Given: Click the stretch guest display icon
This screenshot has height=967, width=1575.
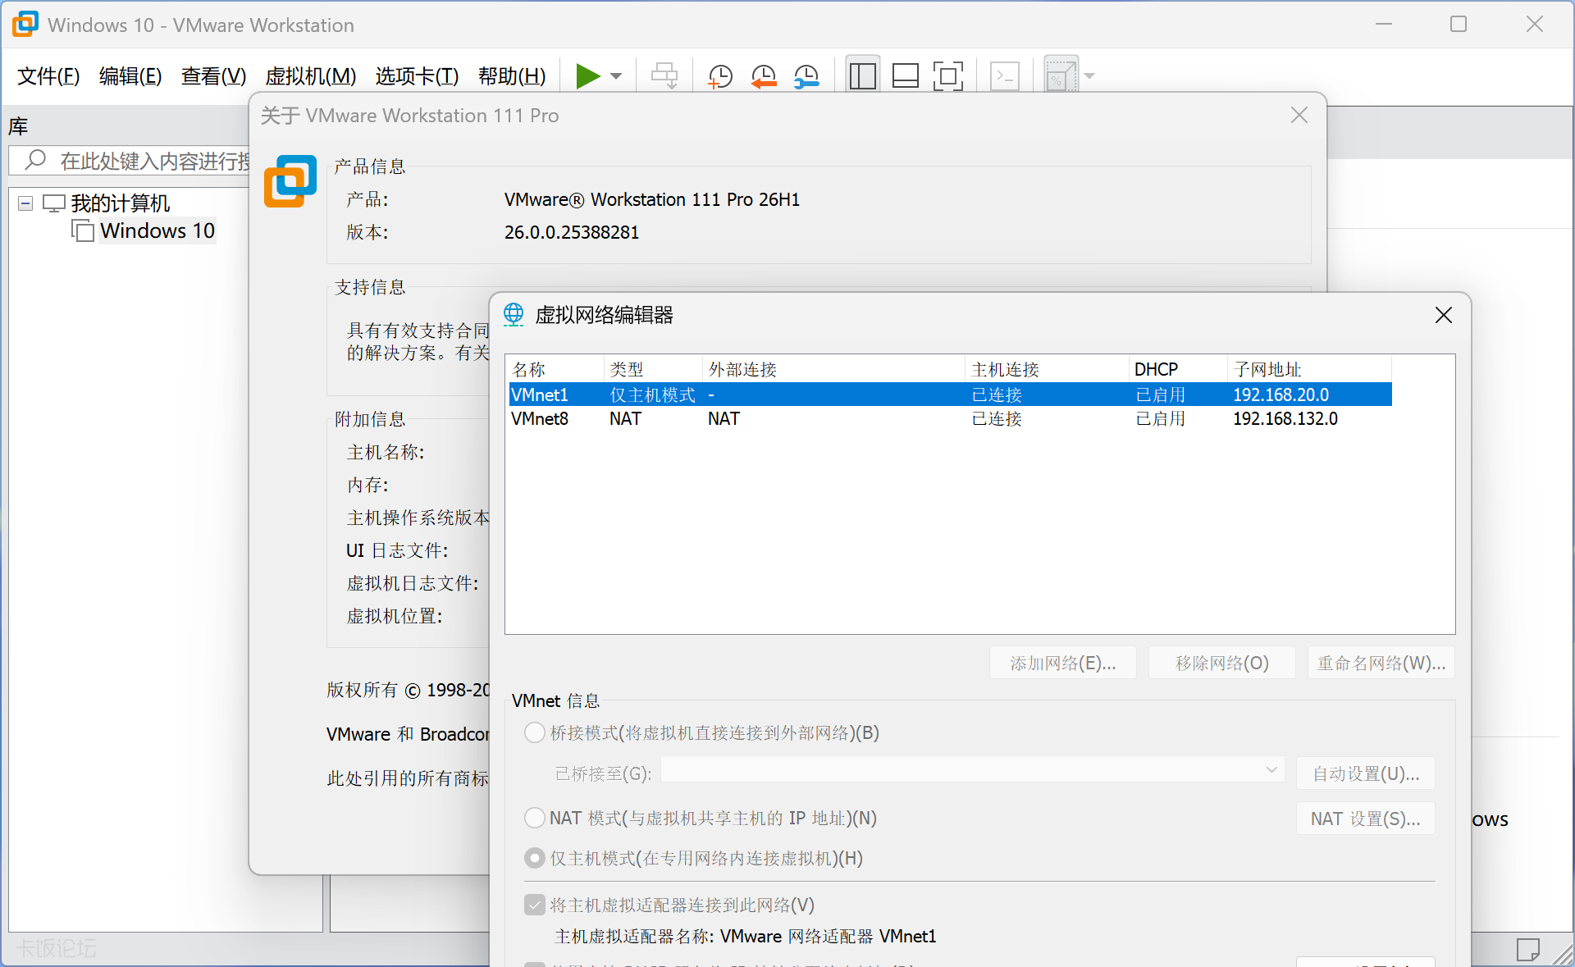Looking at the screenshot, I should pyautogui.click(x=1061, y=76).
